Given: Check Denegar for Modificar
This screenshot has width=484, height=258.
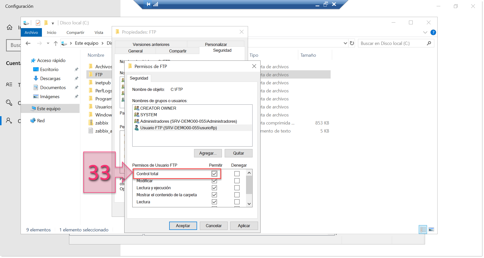Looking at the screenshot, I should coord(236,181).
